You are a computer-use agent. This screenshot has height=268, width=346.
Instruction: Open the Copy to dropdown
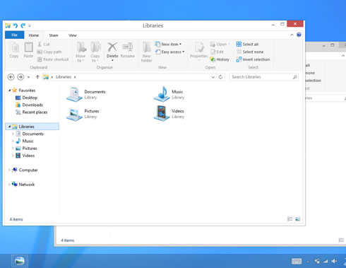tap(95, 52)
